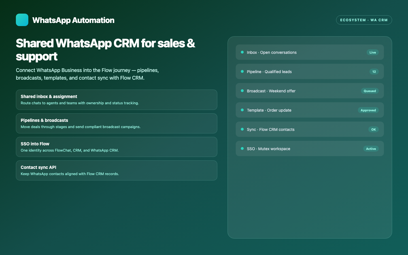Click the WhatsApp Automation brand title

pyautogui.click(x=73, y=20)
